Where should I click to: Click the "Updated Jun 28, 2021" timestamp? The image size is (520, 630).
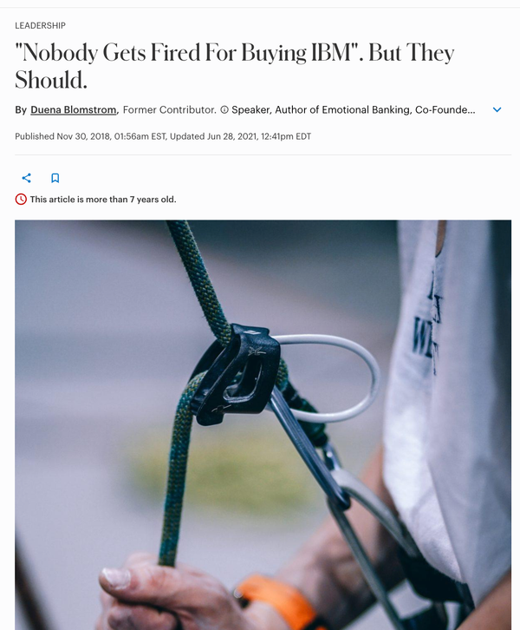pyautogui.click(x=240, y=136)
